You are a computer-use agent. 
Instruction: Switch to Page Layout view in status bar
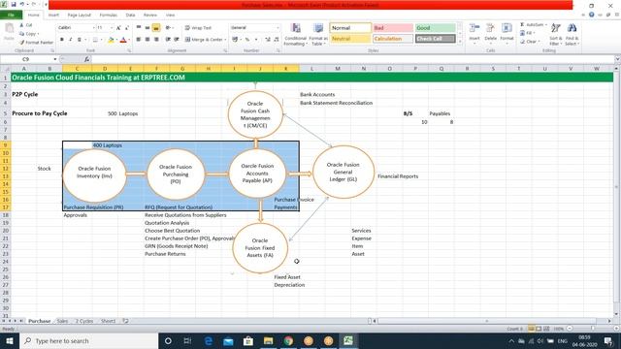point(539,329)
